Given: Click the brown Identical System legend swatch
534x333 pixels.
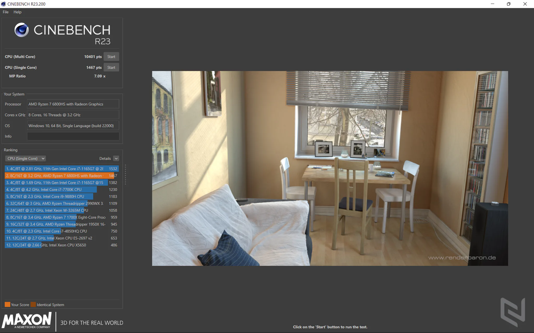Looking at the screenshot, I should click(x=33, y=305).
